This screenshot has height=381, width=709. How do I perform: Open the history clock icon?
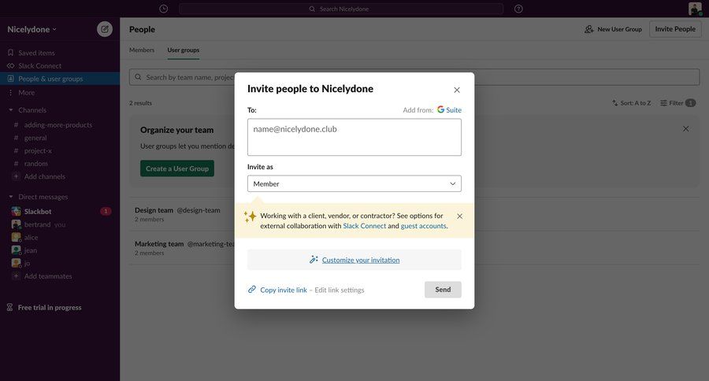[164, 9]
